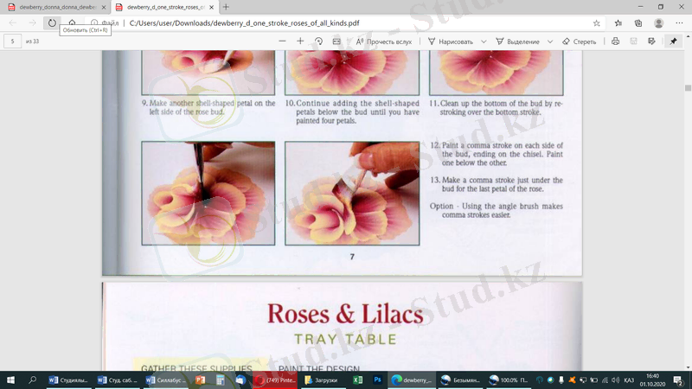
Task: Click the PDF page number field
Action: tap(12, 41)
